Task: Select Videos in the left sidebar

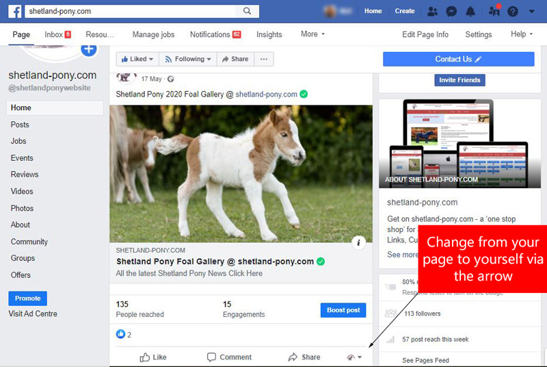Action: pos(22,191)
